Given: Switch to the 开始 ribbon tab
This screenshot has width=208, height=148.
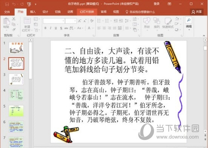Looking at the screenshot, I should [x=20, y=12].
